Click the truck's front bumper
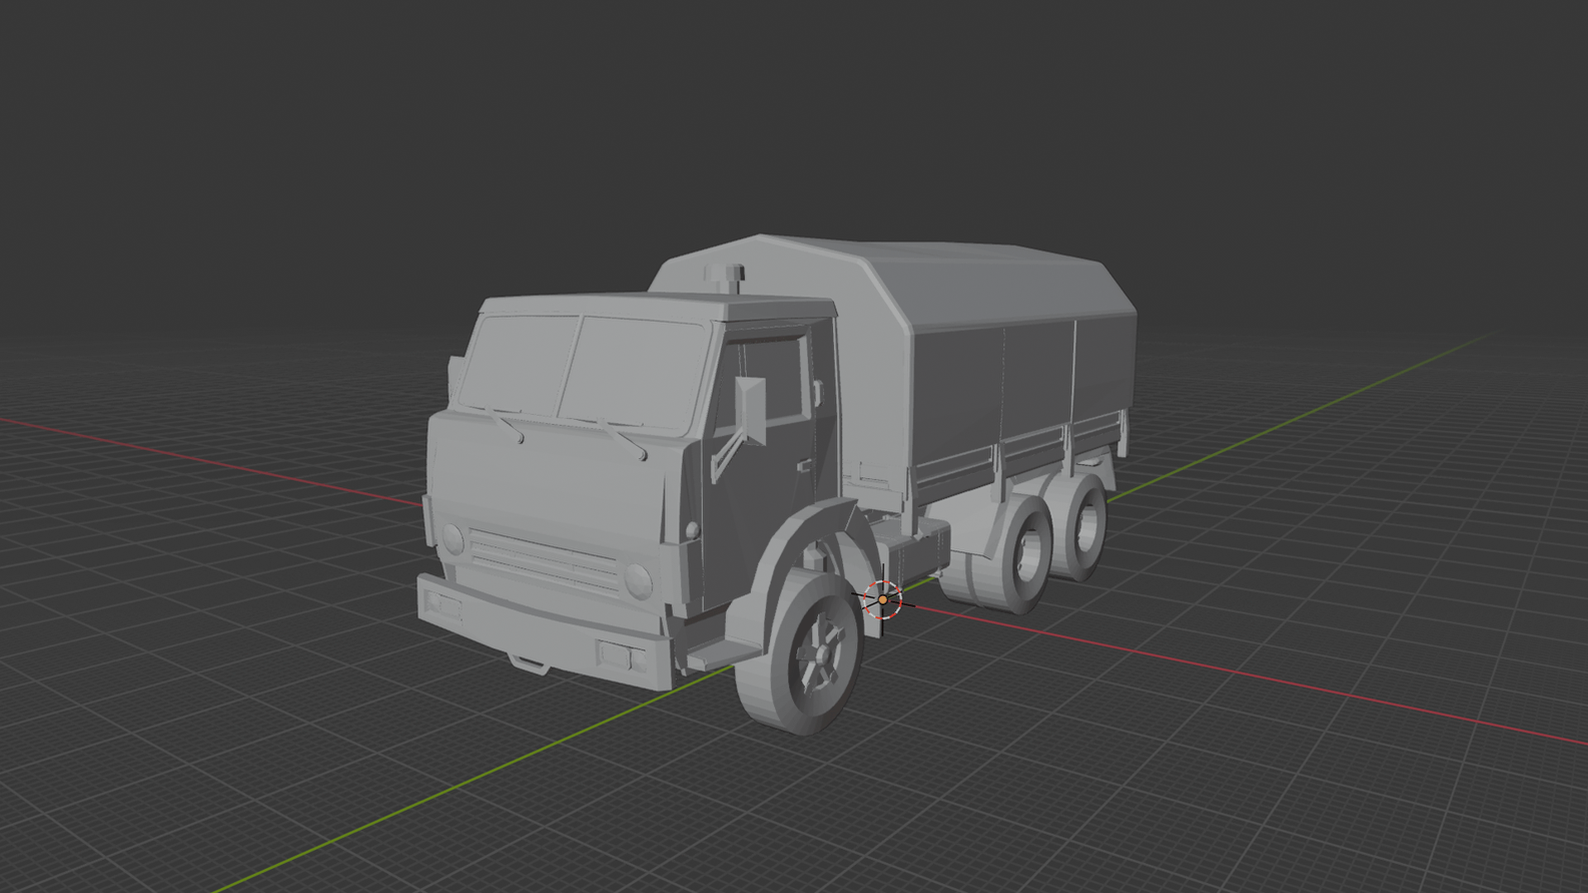The height and width of the screenshot is (893, 1588). pyautogui.click(x=543, y=633)
